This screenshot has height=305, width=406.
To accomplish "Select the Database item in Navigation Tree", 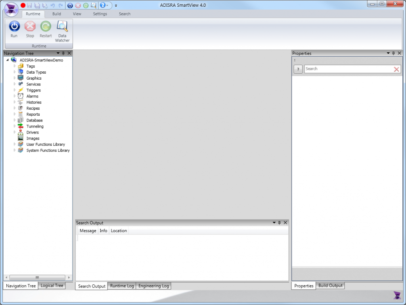I will click(34, 120).
